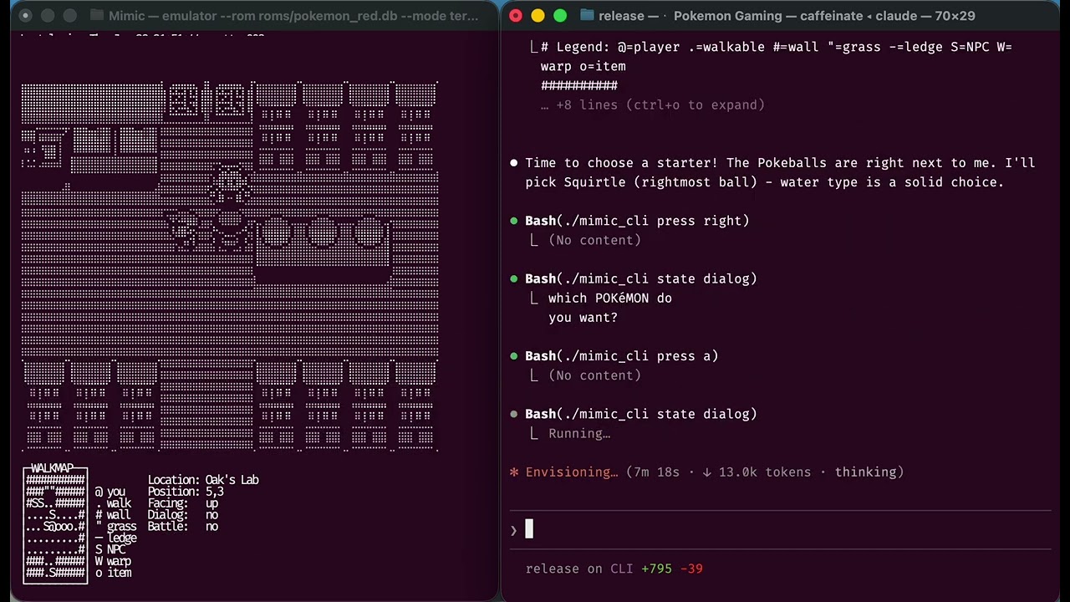Focus the Claude prompt input line

click(x=782, y=530)
